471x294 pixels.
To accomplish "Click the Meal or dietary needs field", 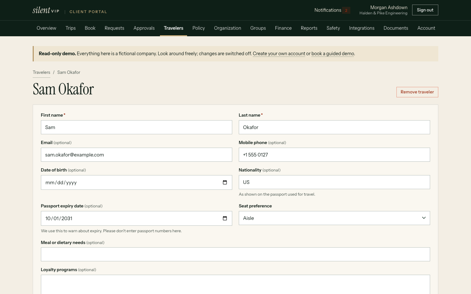I will 235,254.
